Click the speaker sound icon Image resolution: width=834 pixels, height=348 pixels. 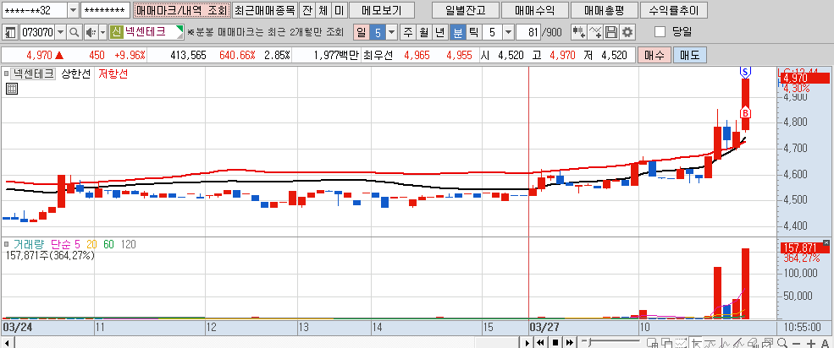click(x=90, y=32)
